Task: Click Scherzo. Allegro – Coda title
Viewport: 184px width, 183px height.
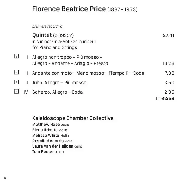Action: pyautogui.click(x=57, y=92)
